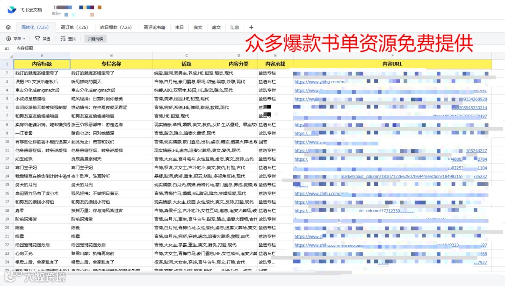Image resolution: width=505 pixels, height=286 pixels.
Task: Select cell 误把 PO 文发给老板后
Action: point(42,82)
